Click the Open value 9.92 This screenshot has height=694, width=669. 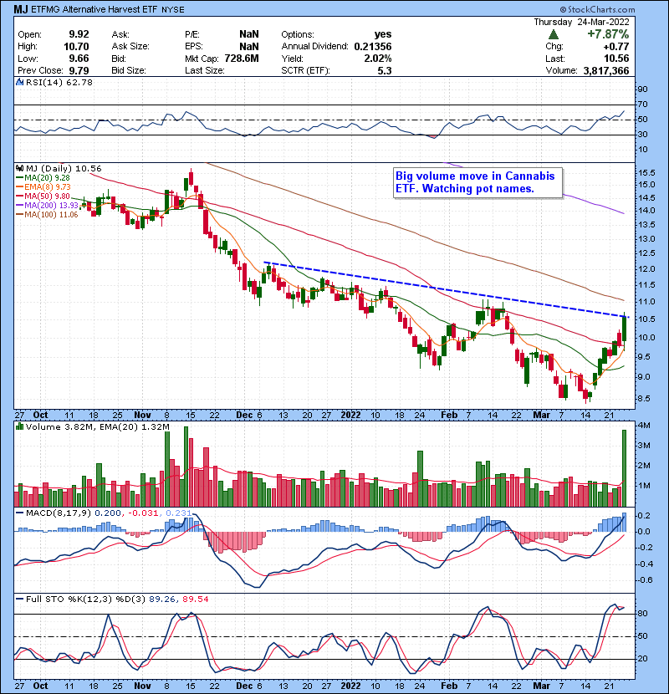[x=79, y=34]
